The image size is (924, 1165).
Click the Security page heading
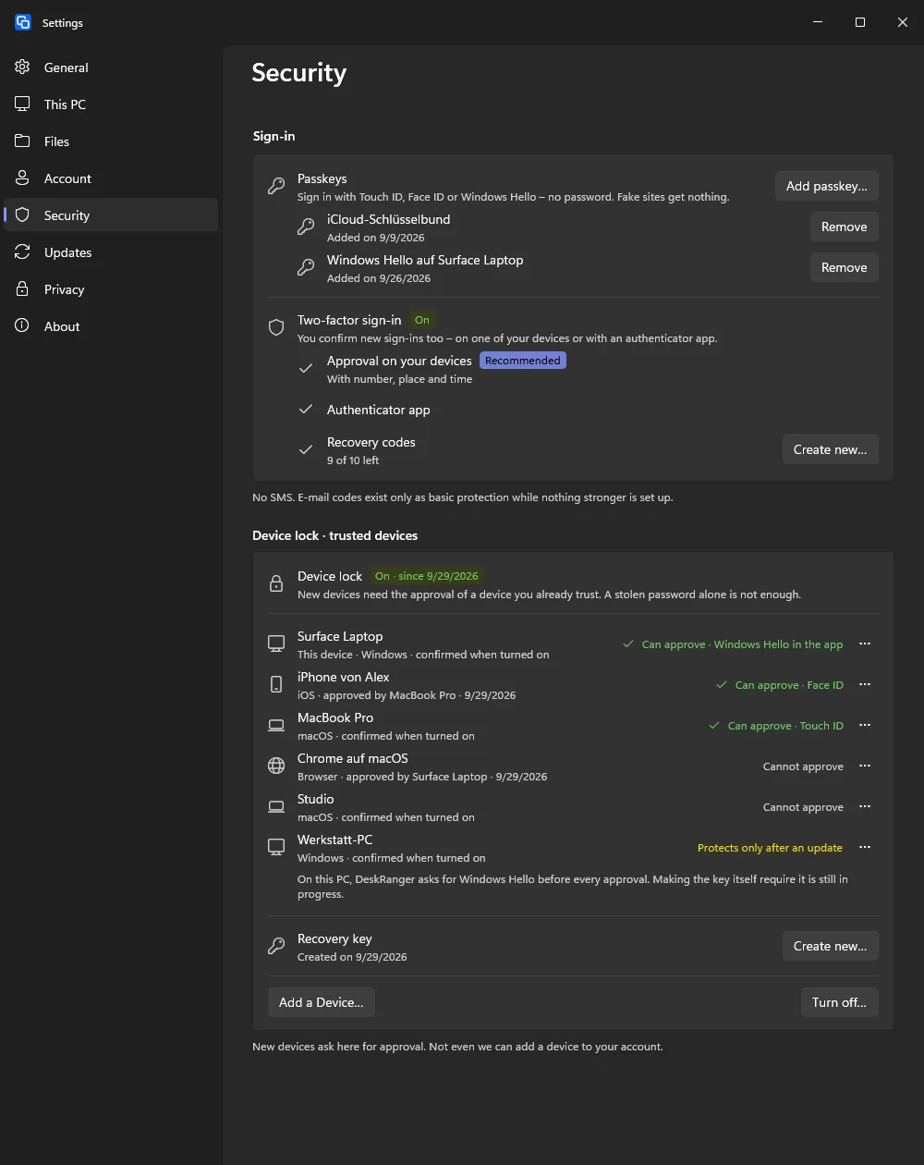tap(299, 73)
